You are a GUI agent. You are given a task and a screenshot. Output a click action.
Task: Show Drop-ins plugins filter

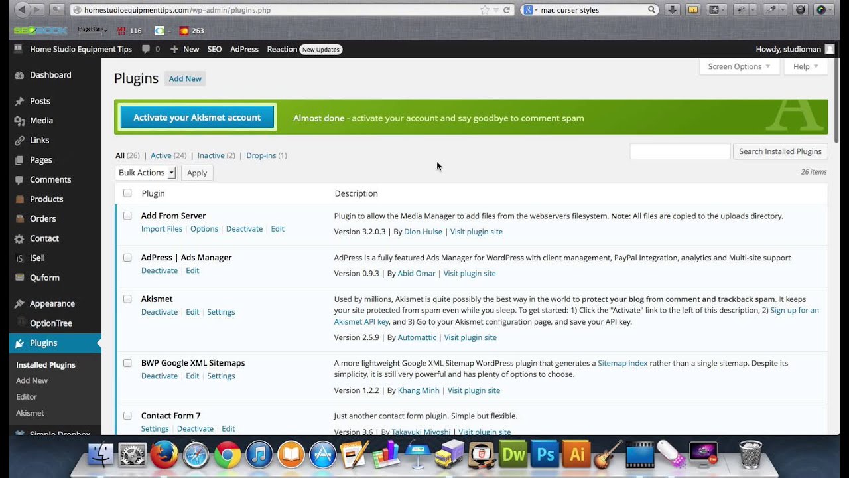pos(261,155)
